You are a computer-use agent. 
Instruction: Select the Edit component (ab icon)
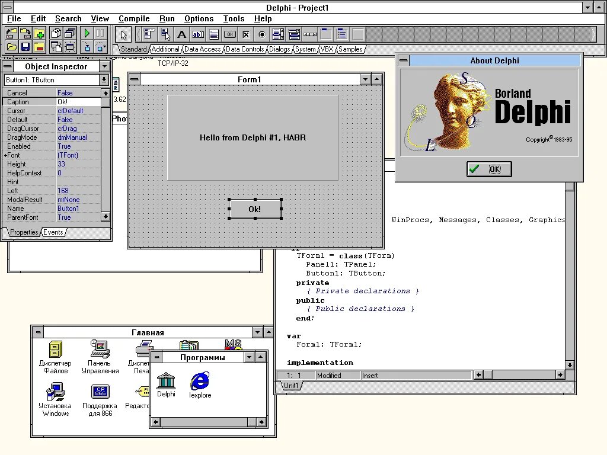coord(198,35)
